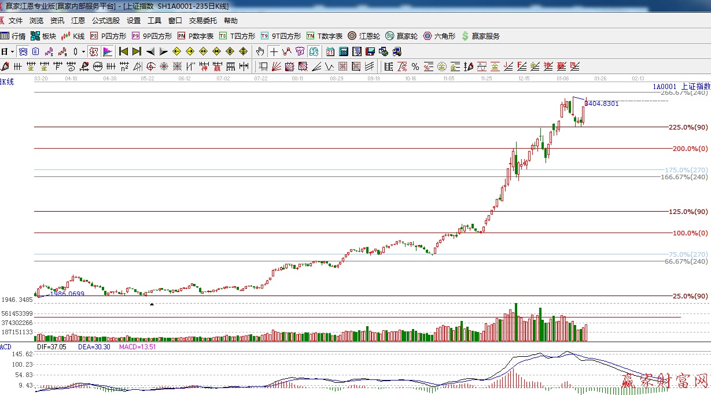
Task: Click the calendar date icon
Action: pos(330,51)
